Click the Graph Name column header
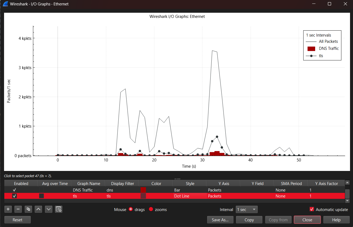 pos(88,183)
